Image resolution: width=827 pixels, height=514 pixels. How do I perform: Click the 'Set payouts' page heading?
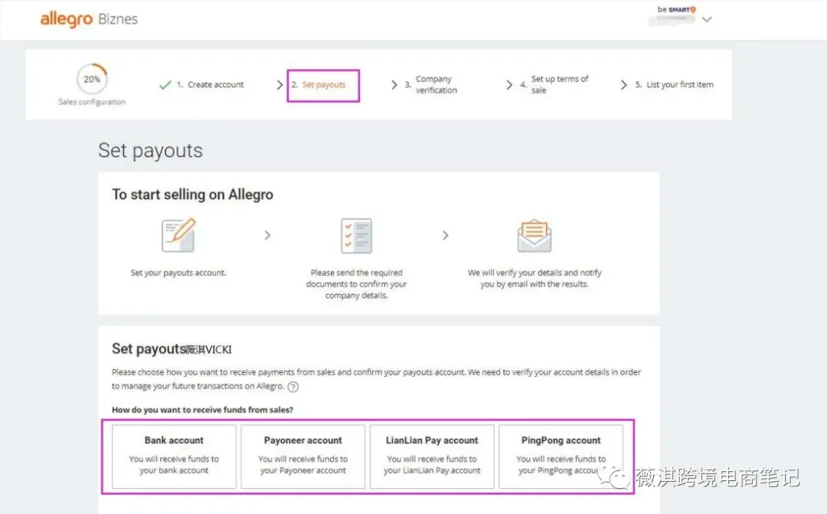point(150,151)
